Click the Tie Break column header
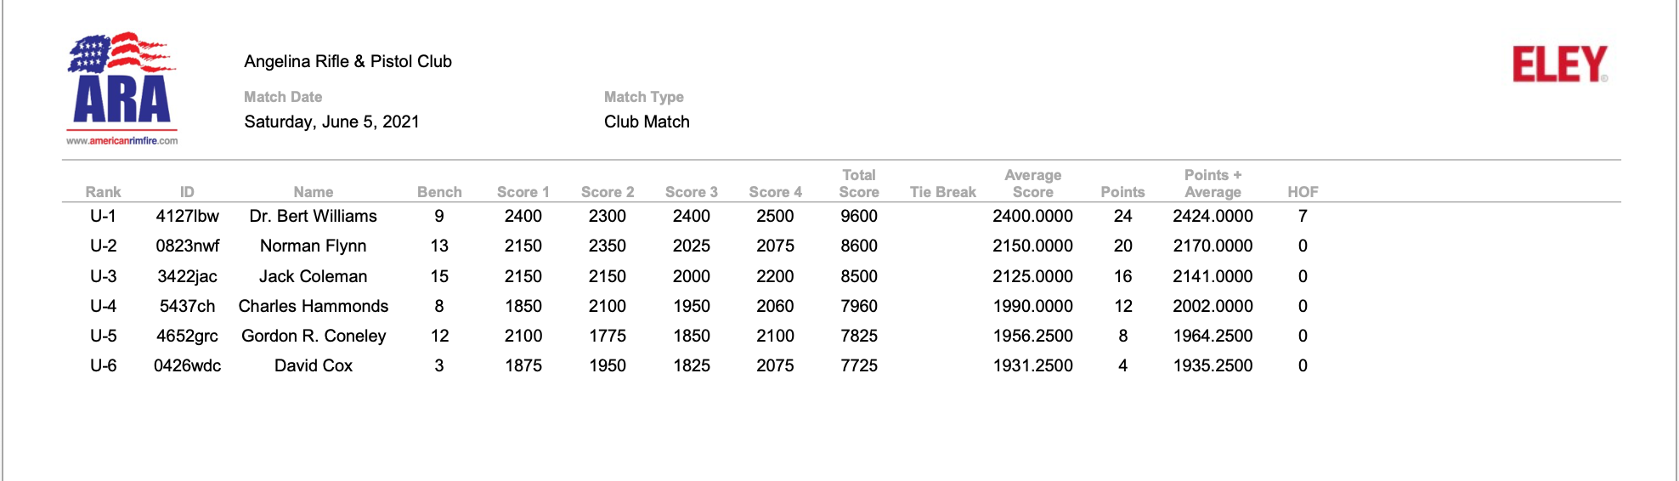 pyautogui.click(x=943, y=192)
